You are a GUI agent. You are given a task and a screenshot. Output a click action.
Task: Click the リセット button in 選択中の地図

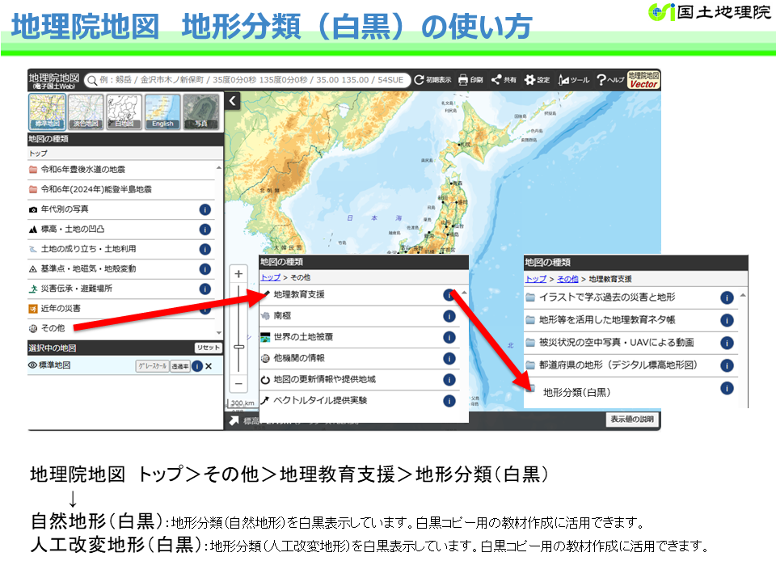208,348
